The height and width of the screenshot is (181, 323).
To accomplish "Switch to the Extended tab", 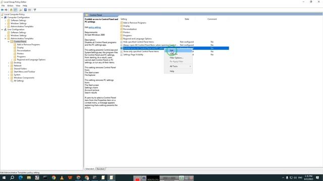I will tap(90, 169).
